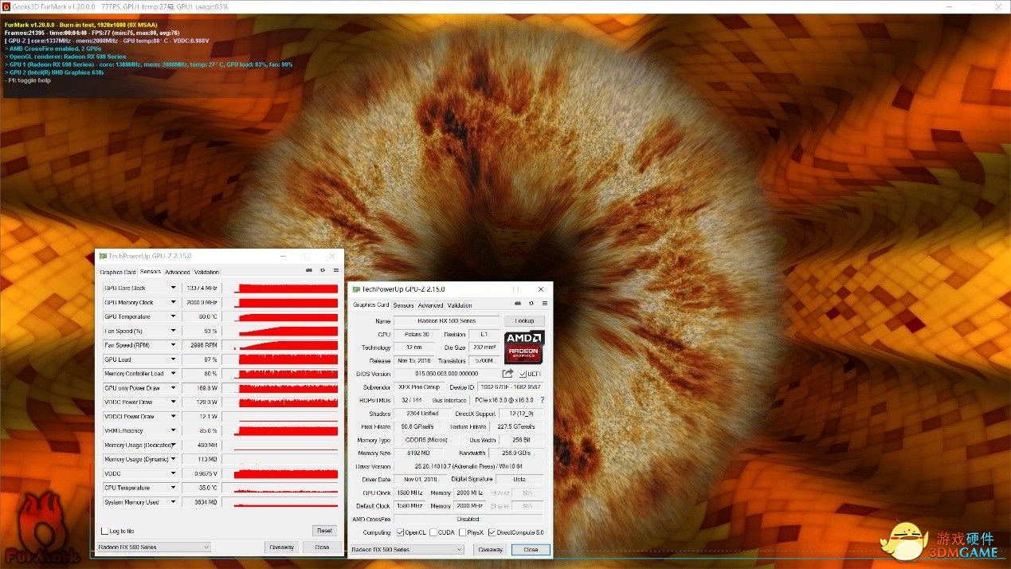The image size is (1011, 569).
Task: Expand the GPU Core Clock sensor dropdown
Action: coord(173,288)
